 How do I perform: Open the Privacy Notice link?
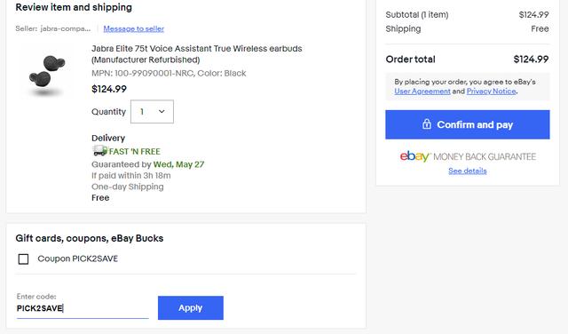pyautogui.click(x=491, y=91)
